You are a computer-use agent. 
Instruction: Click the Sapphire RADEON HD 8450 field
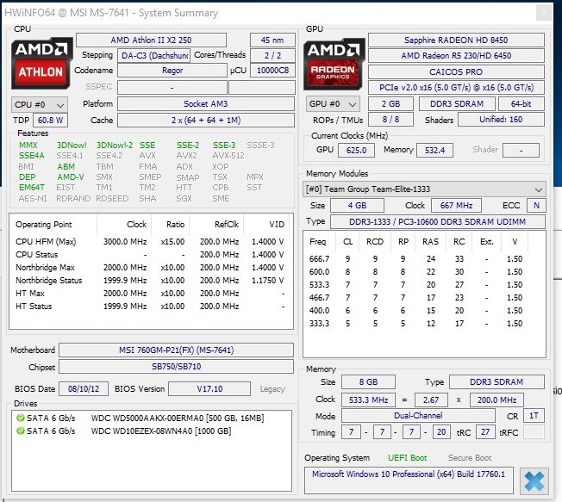point(456,40)
